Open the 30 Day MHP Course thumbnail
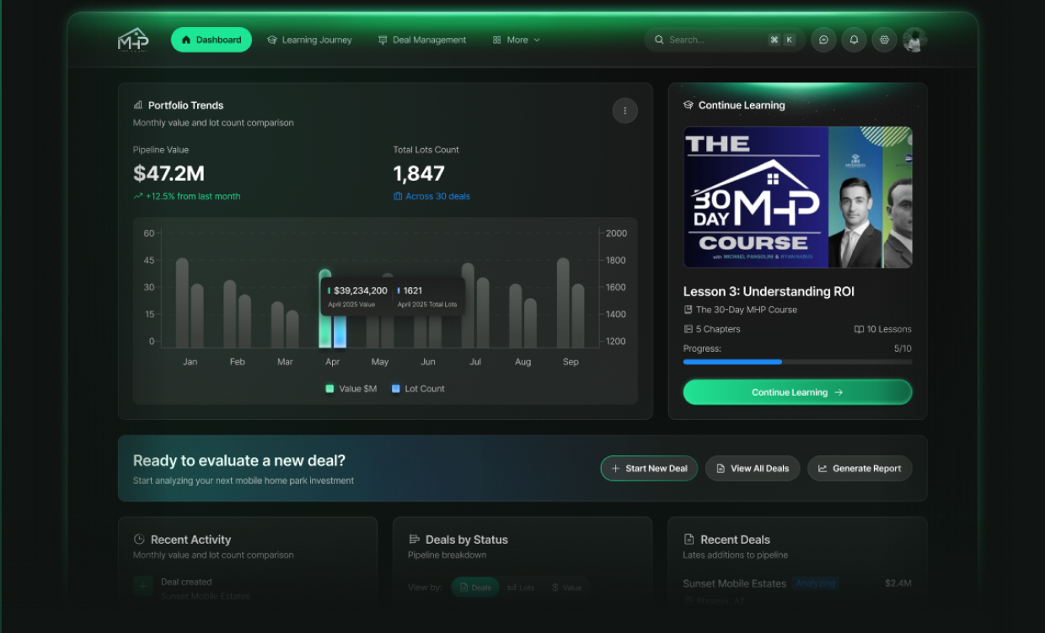 (797, 197)
